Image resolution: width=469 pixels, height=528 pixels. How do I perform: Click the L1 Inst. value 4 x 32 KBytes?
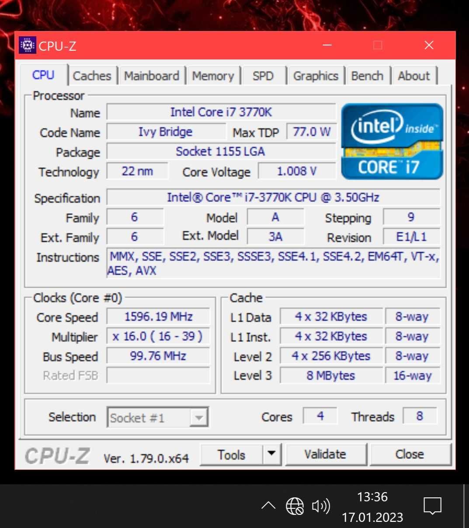click(x=331, y=336)
